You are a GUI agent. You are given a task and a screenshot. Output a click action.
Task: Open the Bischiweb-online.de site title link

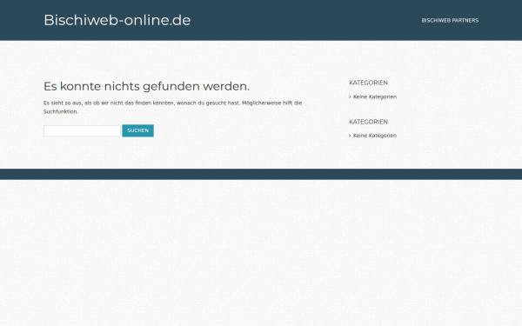pyautogui.click(x=117, y=20)
